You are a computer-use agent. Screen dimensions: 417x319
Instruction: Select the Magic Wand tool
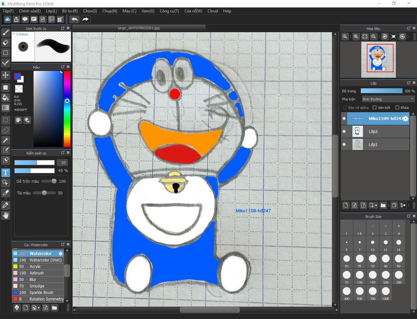(x=6, y=140)
